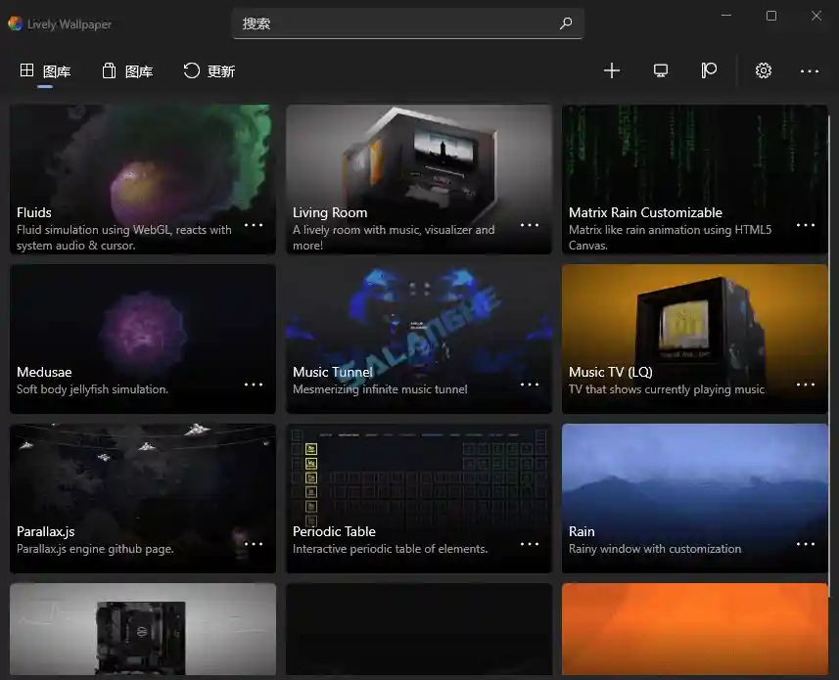
Task: Switch to the 更新 tab
Action: point(210,71)
